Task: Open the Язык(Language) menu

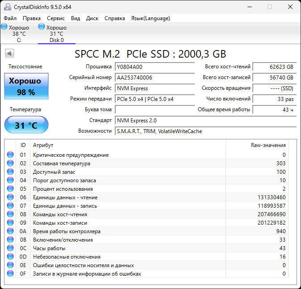Action: click(x=150, y=18)
